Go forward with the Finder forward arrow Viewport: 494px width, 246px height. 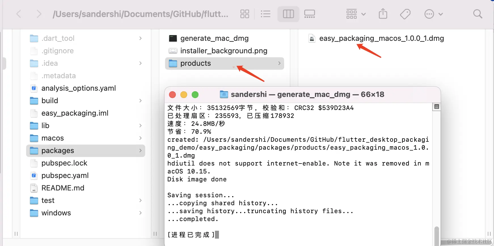pyautogui.click(x=39, y=14)
